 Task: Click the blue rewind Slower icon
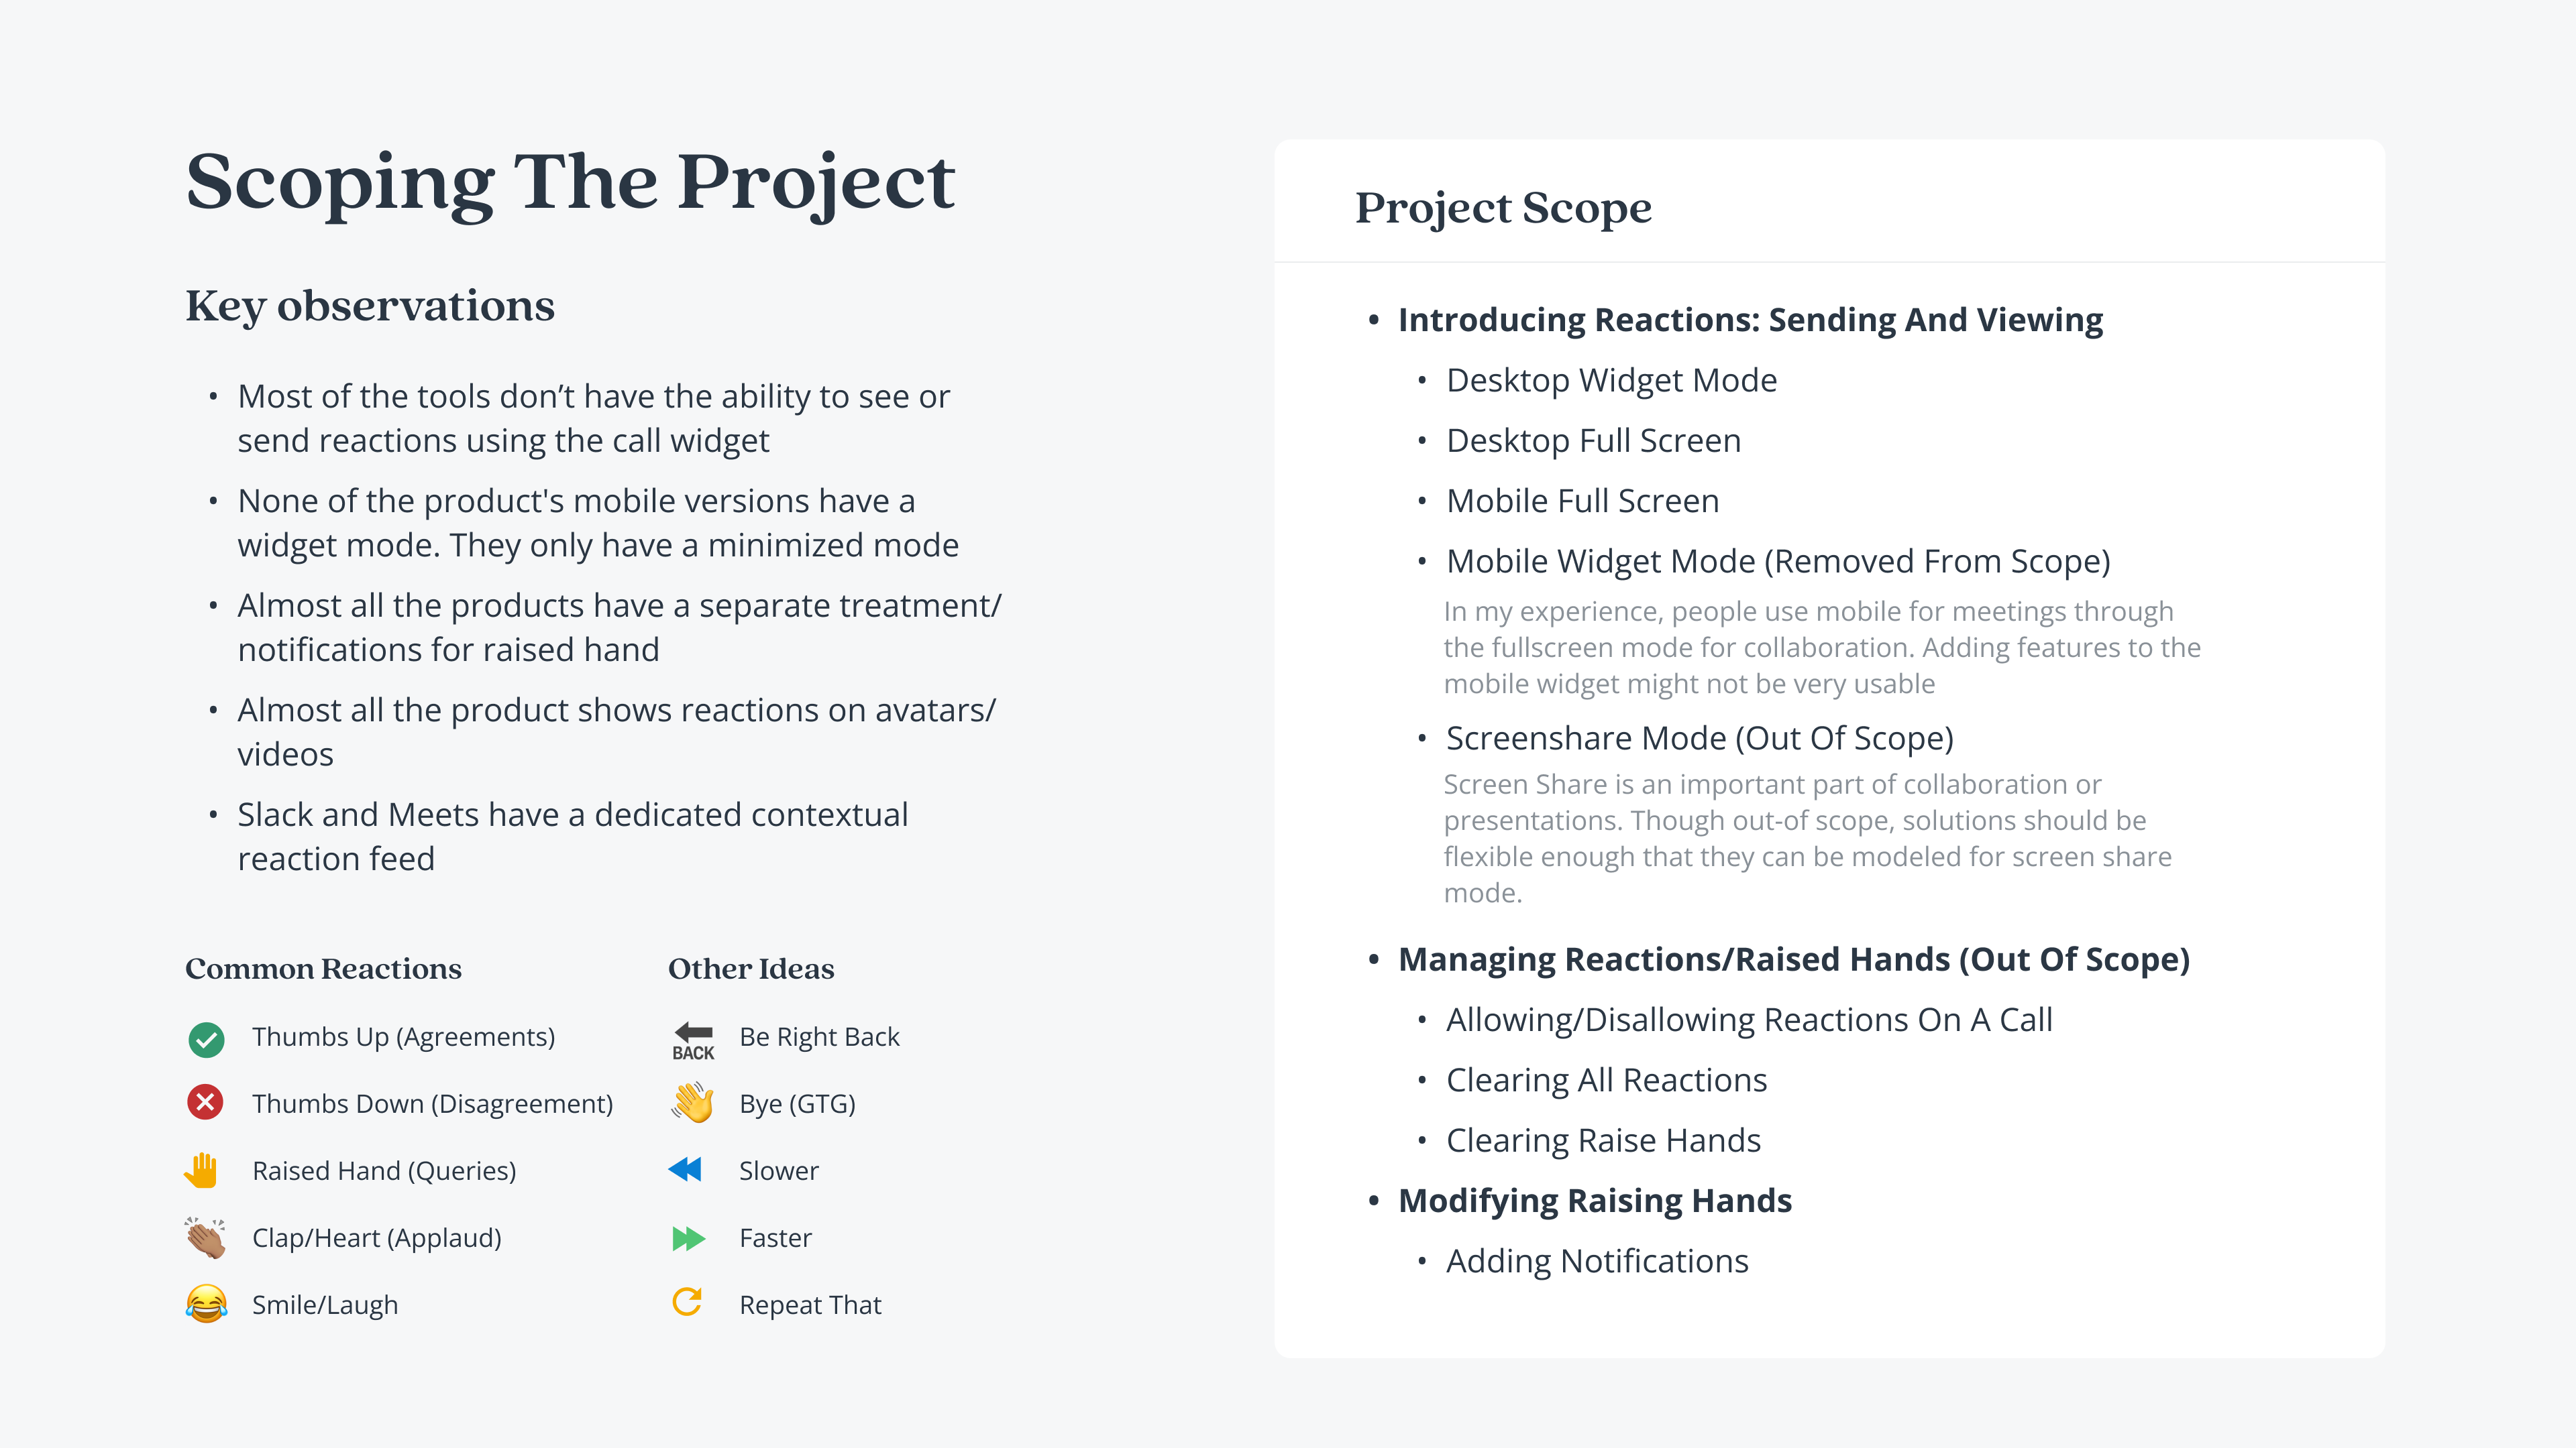click(686, 1169)
